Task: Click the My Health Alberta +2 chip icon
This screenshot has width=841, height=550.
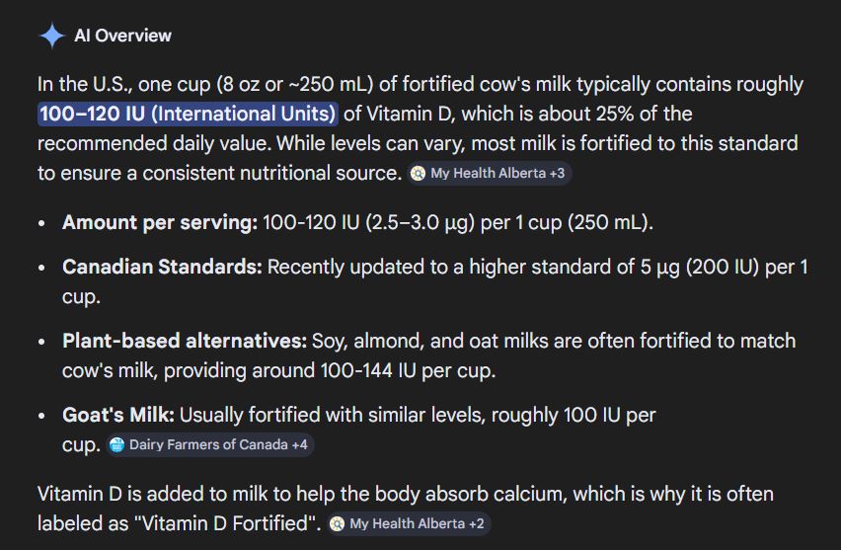Action: tap(338, 523)
